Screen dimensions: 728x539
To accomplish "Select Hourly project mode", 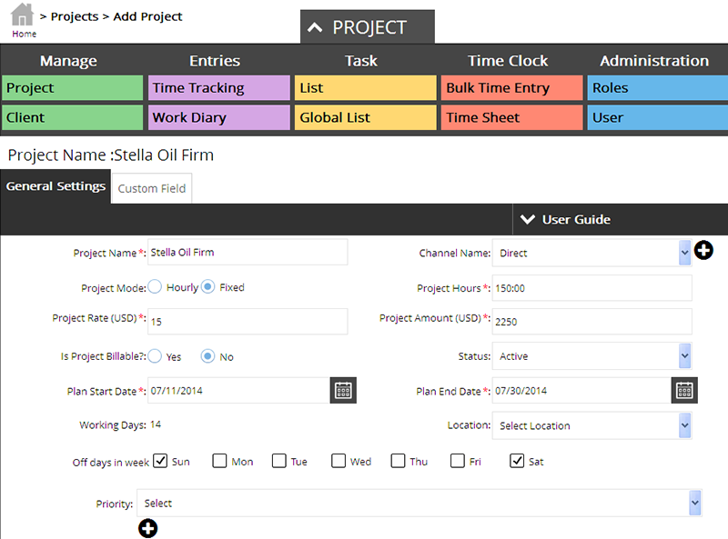I will pyautogui.click(x=155, y=287).
